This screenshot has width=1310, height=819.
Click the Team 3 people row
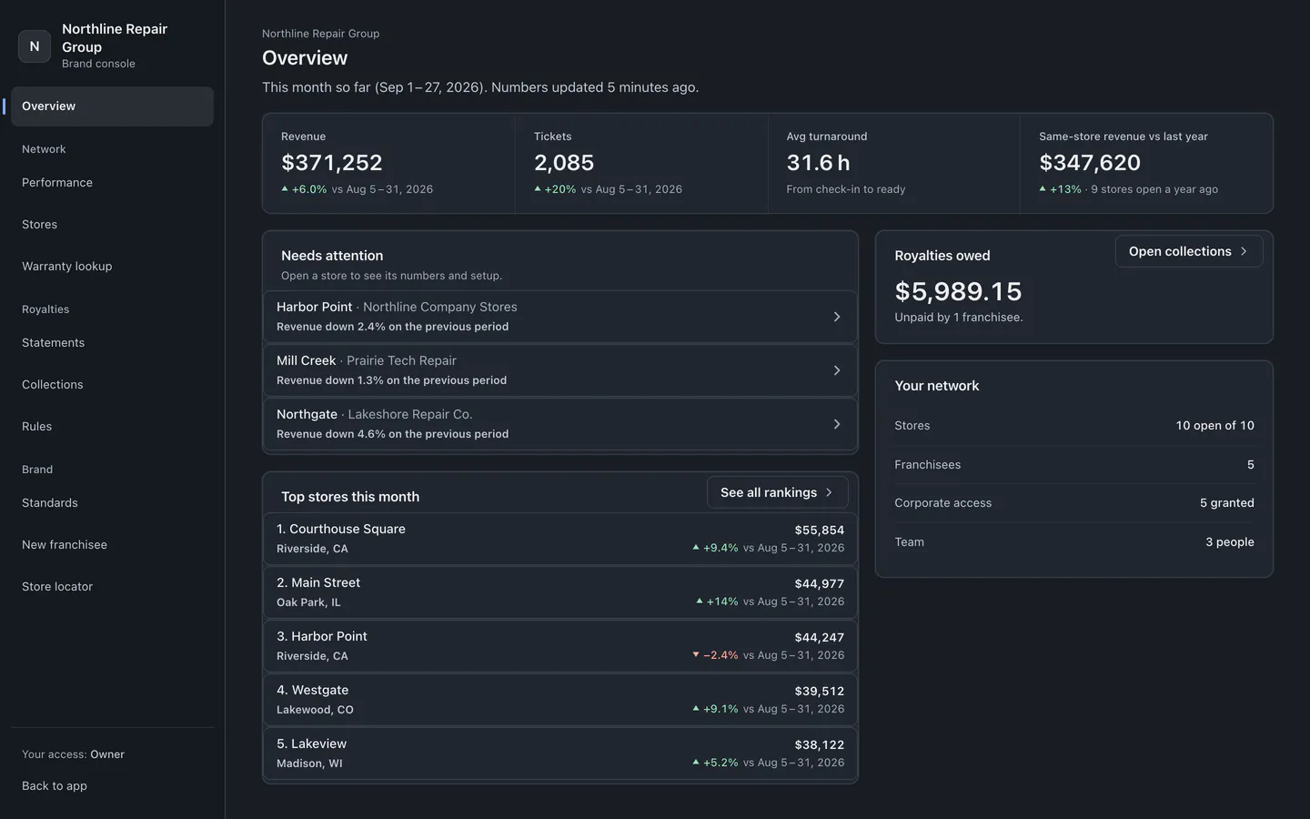tap(1074, 542)
